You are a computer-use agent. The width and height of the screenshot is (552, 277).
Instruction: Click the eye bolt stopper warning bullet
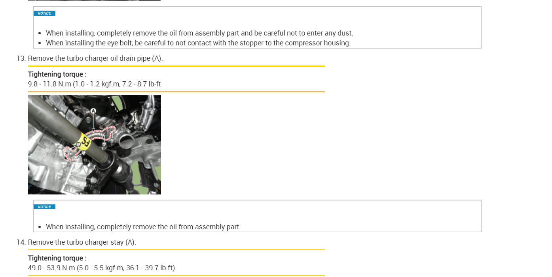pyautogui.click(x=198, y=43)
